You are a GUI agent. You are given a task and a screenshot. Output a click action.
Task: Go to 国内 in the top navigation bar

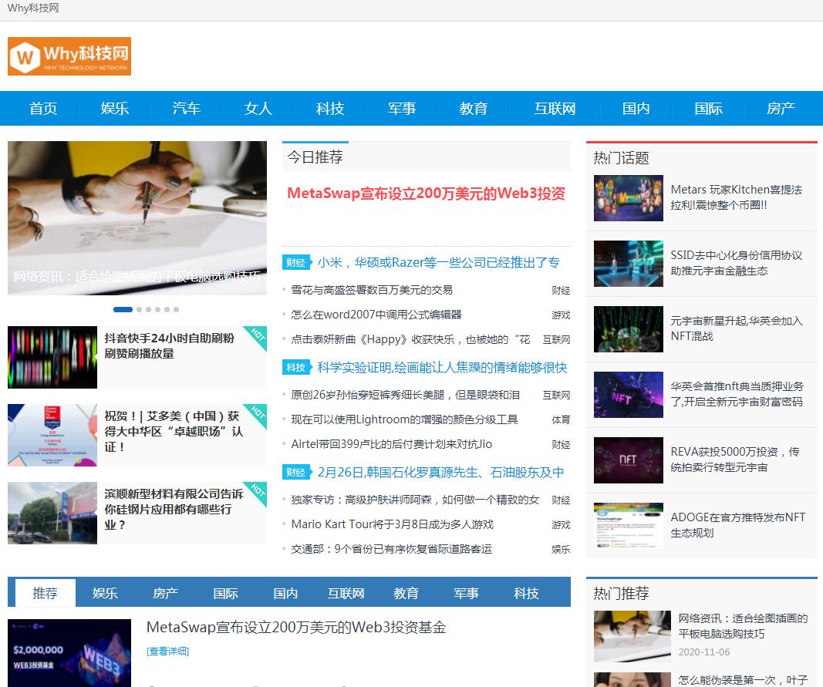pos(636,108)
